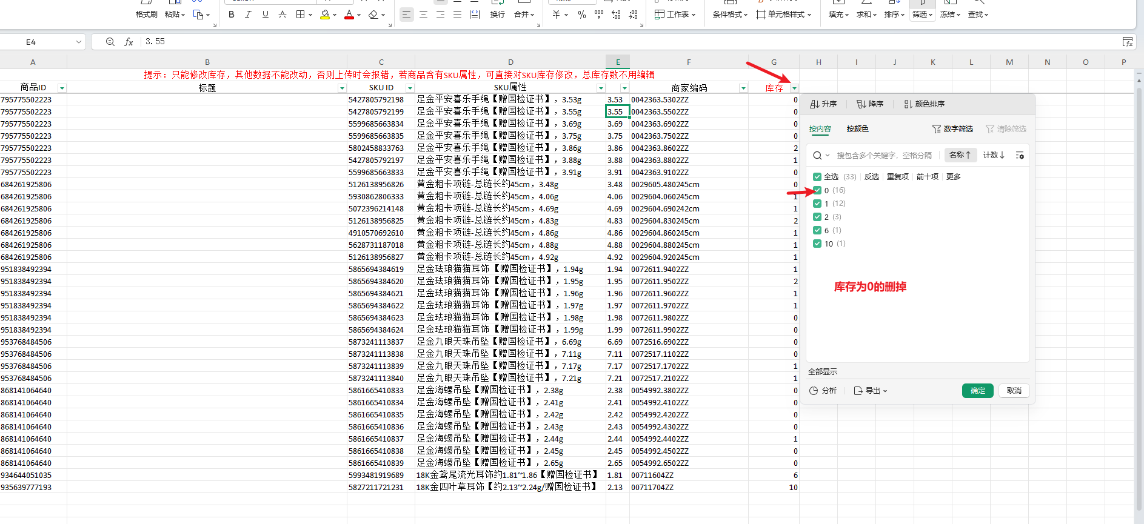
Task: Click the strikethrough text icon
Action: point(282,15)
